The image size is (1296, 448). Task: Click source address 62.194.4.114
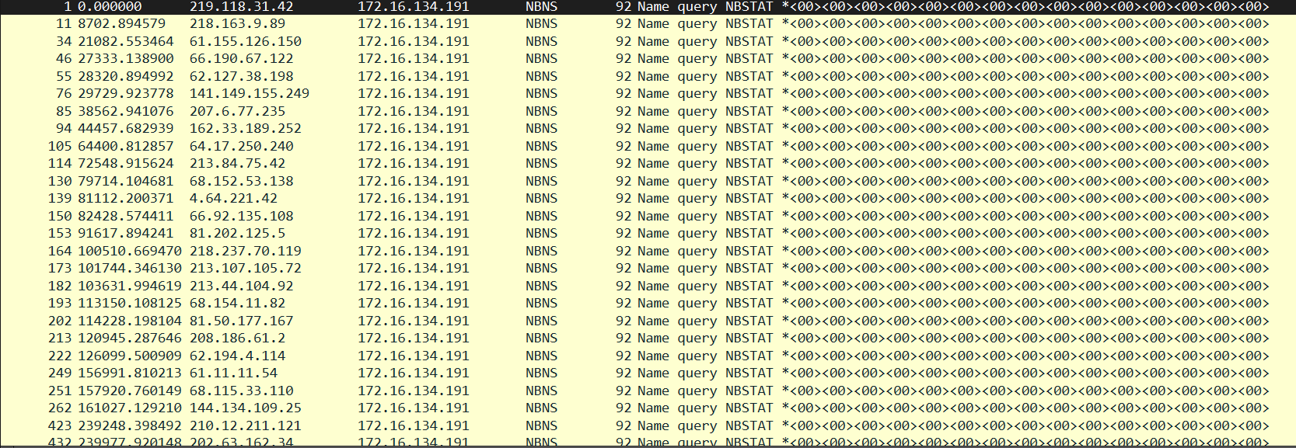pyautogui.click(x=238, y=356)
